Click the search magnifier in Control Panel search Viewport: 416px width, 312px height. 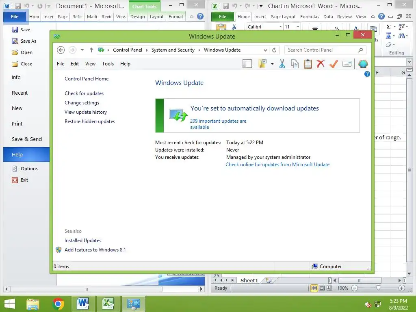click(361, 50)
